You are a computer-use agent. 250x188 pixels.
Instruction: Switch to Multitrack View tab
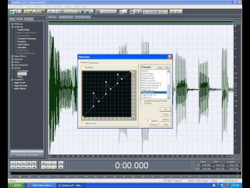click(66, 17)
